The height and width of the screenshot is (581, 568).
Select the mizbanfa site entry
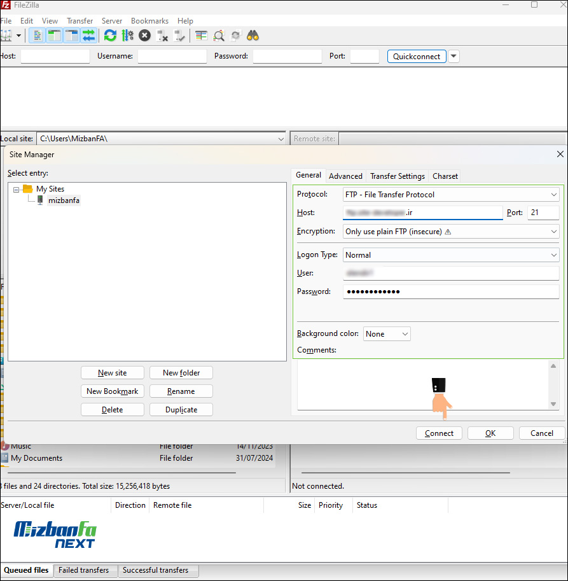[64, 200]
